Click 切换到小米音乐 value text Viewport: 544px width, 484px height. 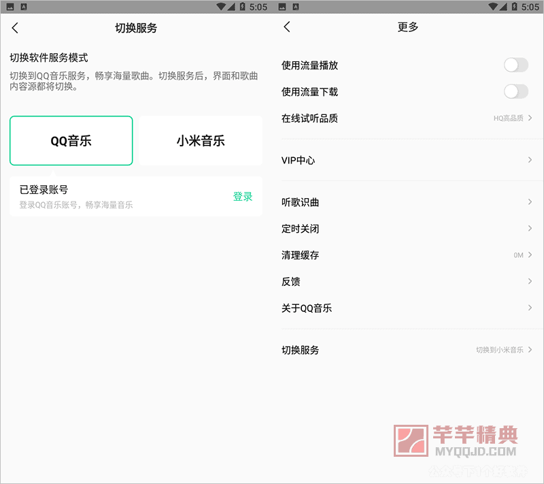(500, 350)
